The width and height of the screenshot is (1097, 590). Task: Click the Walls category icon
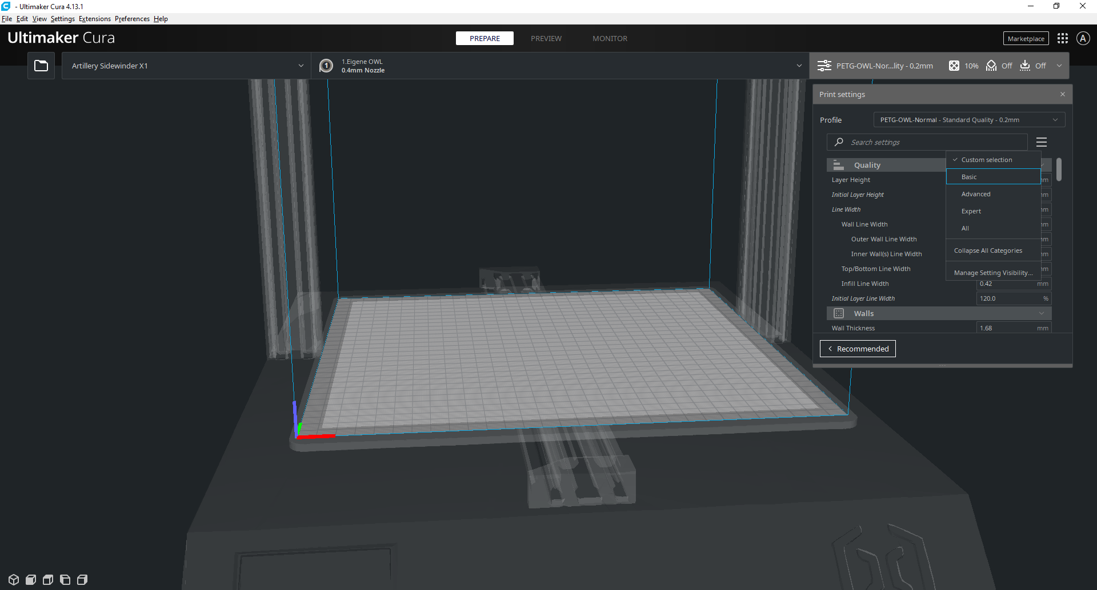pos(839,313)
